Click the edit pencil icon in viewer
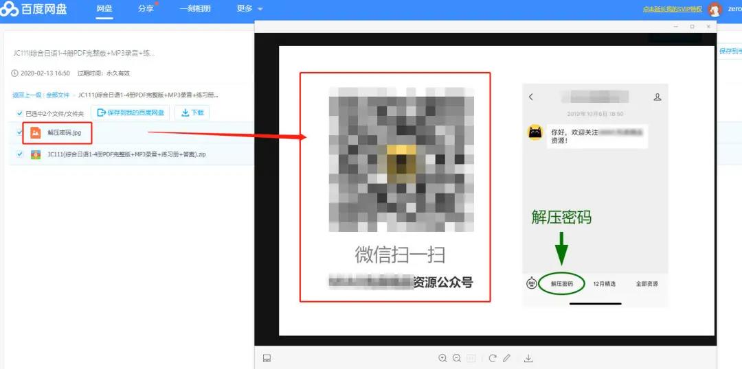Image resolution: width=742 pixels, height=369 pixels. pyautogui.click(x=507, y=358)
